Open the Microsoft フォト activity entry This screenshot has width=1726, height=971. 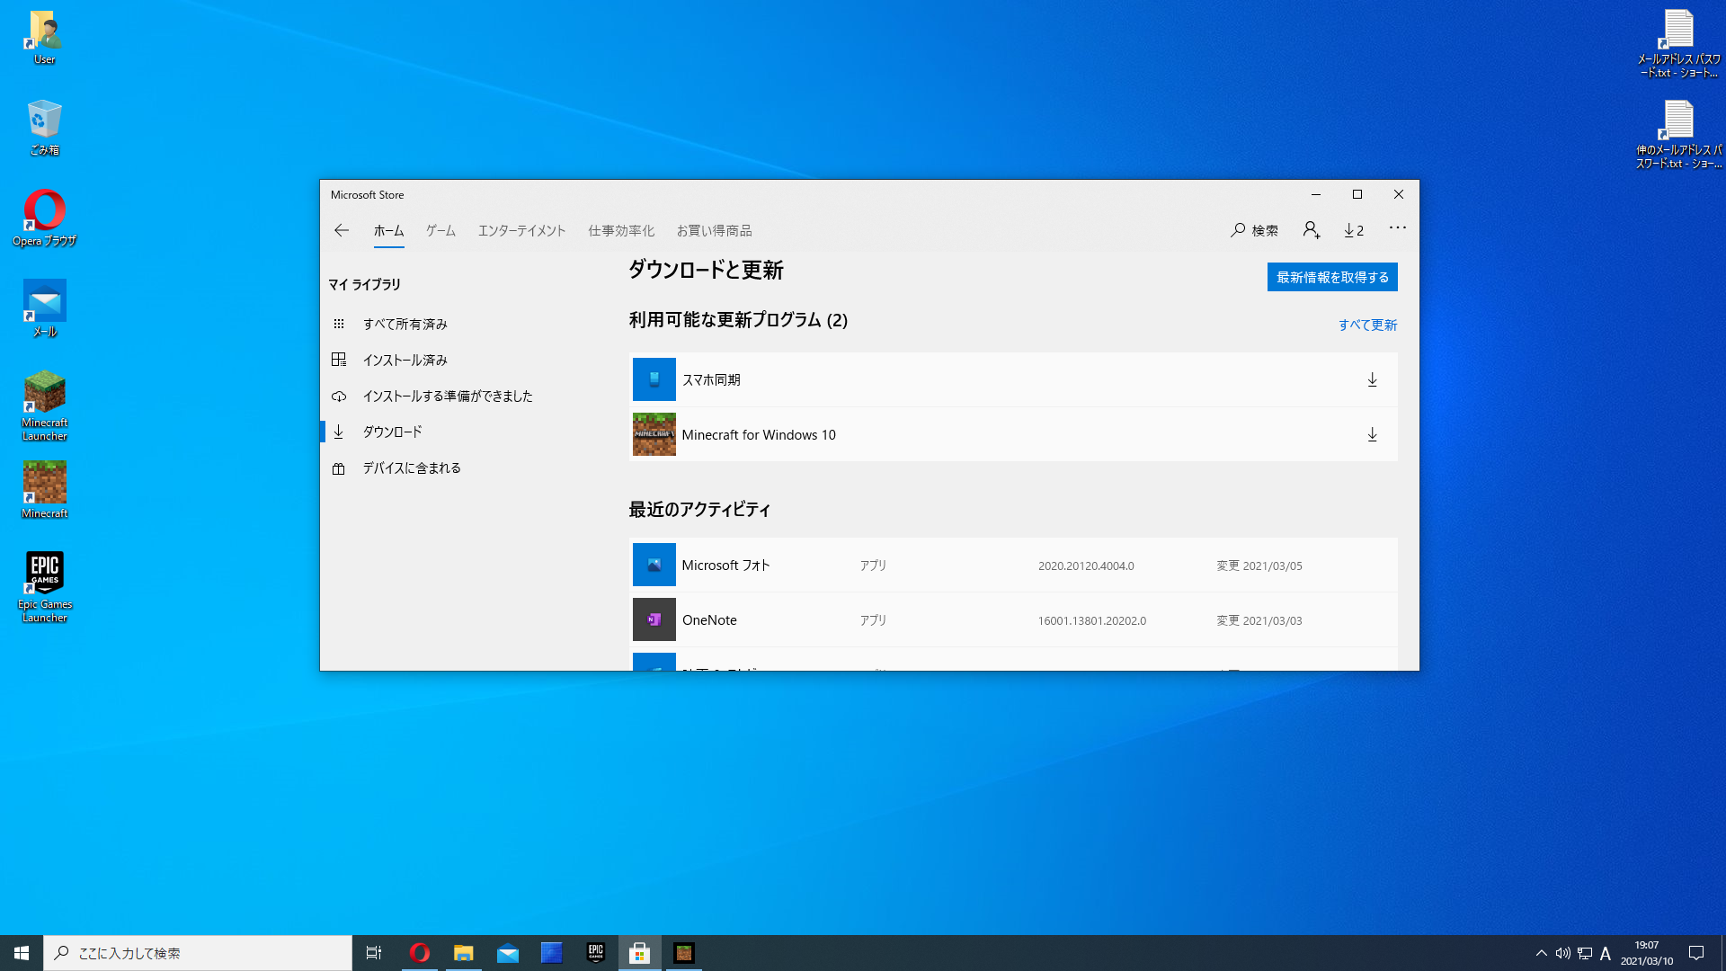coord(1013,565)
